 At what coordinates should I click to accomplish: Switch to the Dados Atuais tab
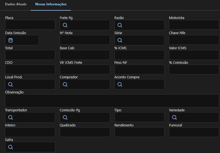point(16,4)
